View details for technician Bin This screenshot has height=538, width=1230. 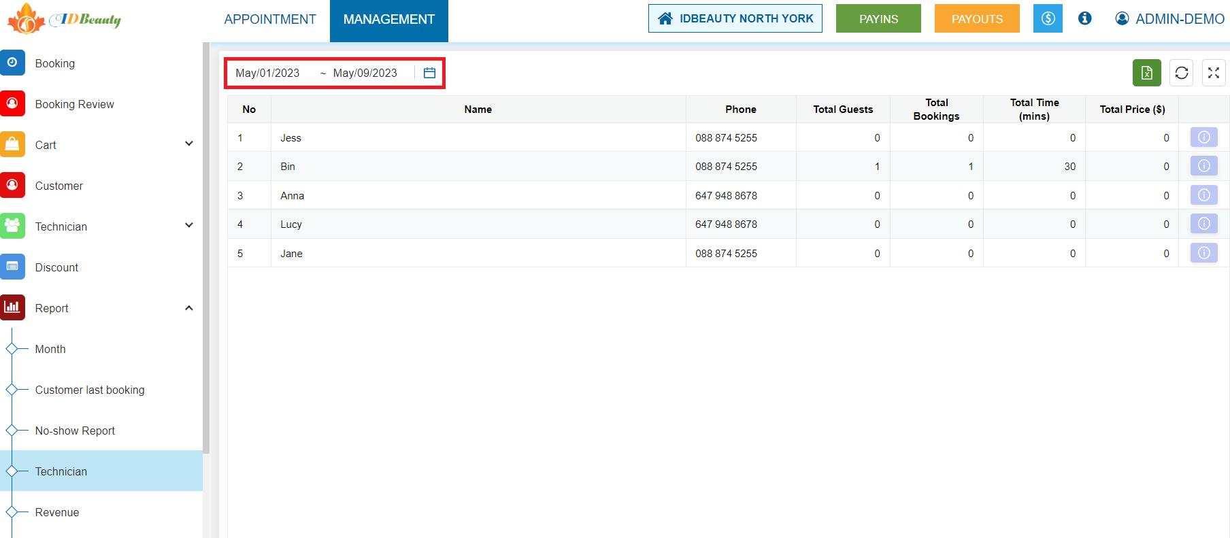point(1204,166)
